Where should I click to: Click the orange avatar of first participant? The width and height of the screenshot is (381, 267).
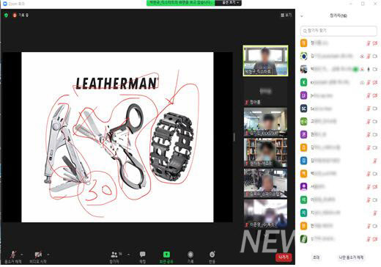click(303, 43)
